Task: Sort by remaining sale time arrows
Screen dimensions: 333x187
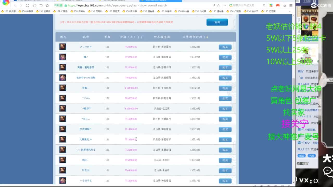Action: click(206, 37)
